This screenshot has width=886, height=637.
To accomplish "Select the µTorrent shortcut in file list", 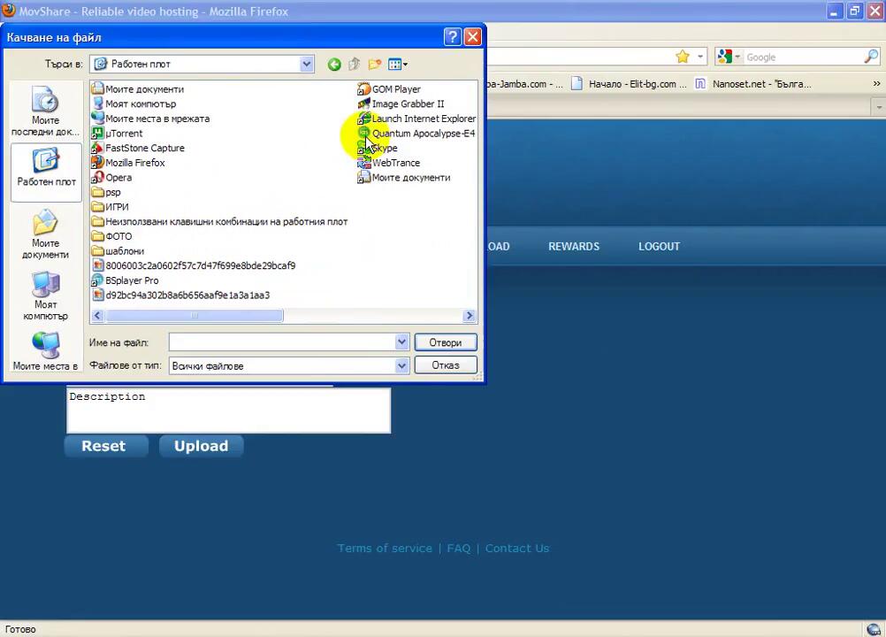I will (123, 134).
